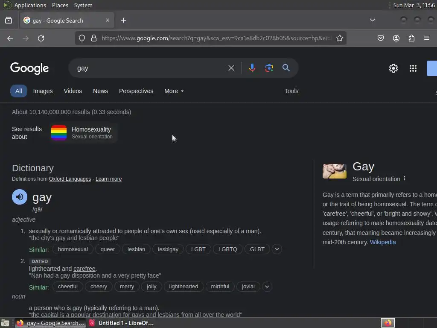Select the mirthful synonym chip

tap(220, 287)
